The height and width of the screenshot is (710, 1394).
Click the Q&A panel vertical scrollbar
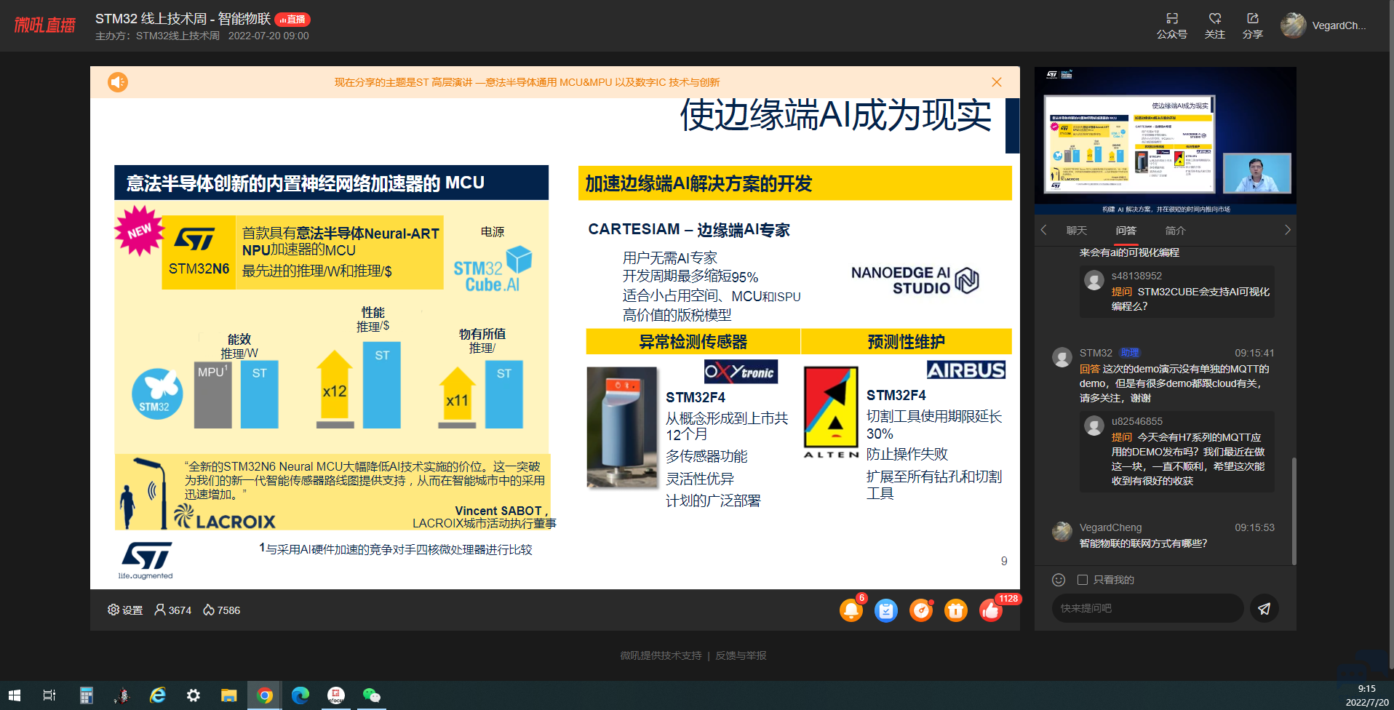point(1294,511)
